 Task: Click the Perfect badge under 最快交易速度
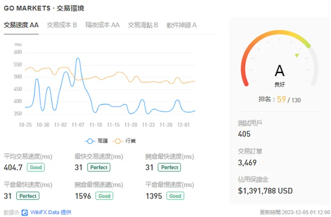click(x=99, y=167)
